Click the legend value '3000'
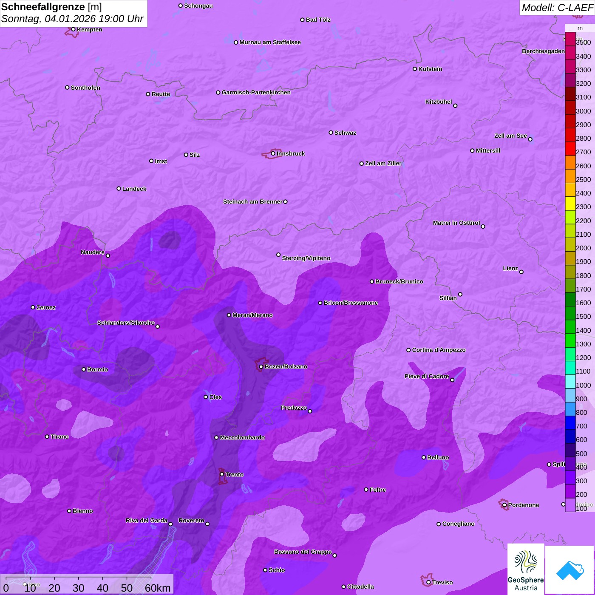 pyautogui.click(x=584, y=111)
